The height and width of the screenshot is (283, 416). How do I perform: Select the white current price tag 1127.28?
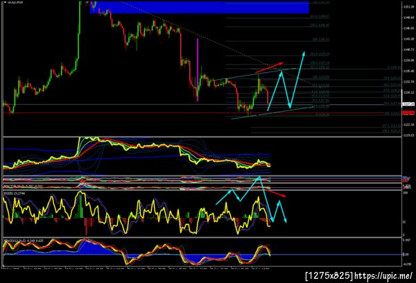coord(408,104)
